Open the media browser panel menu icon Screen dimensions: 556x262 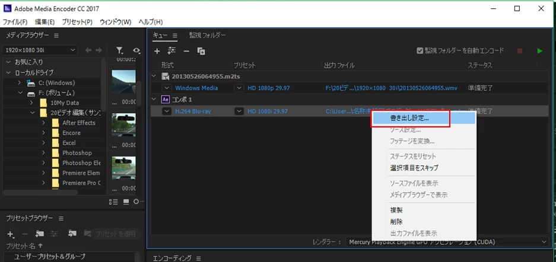click(56, 36)
